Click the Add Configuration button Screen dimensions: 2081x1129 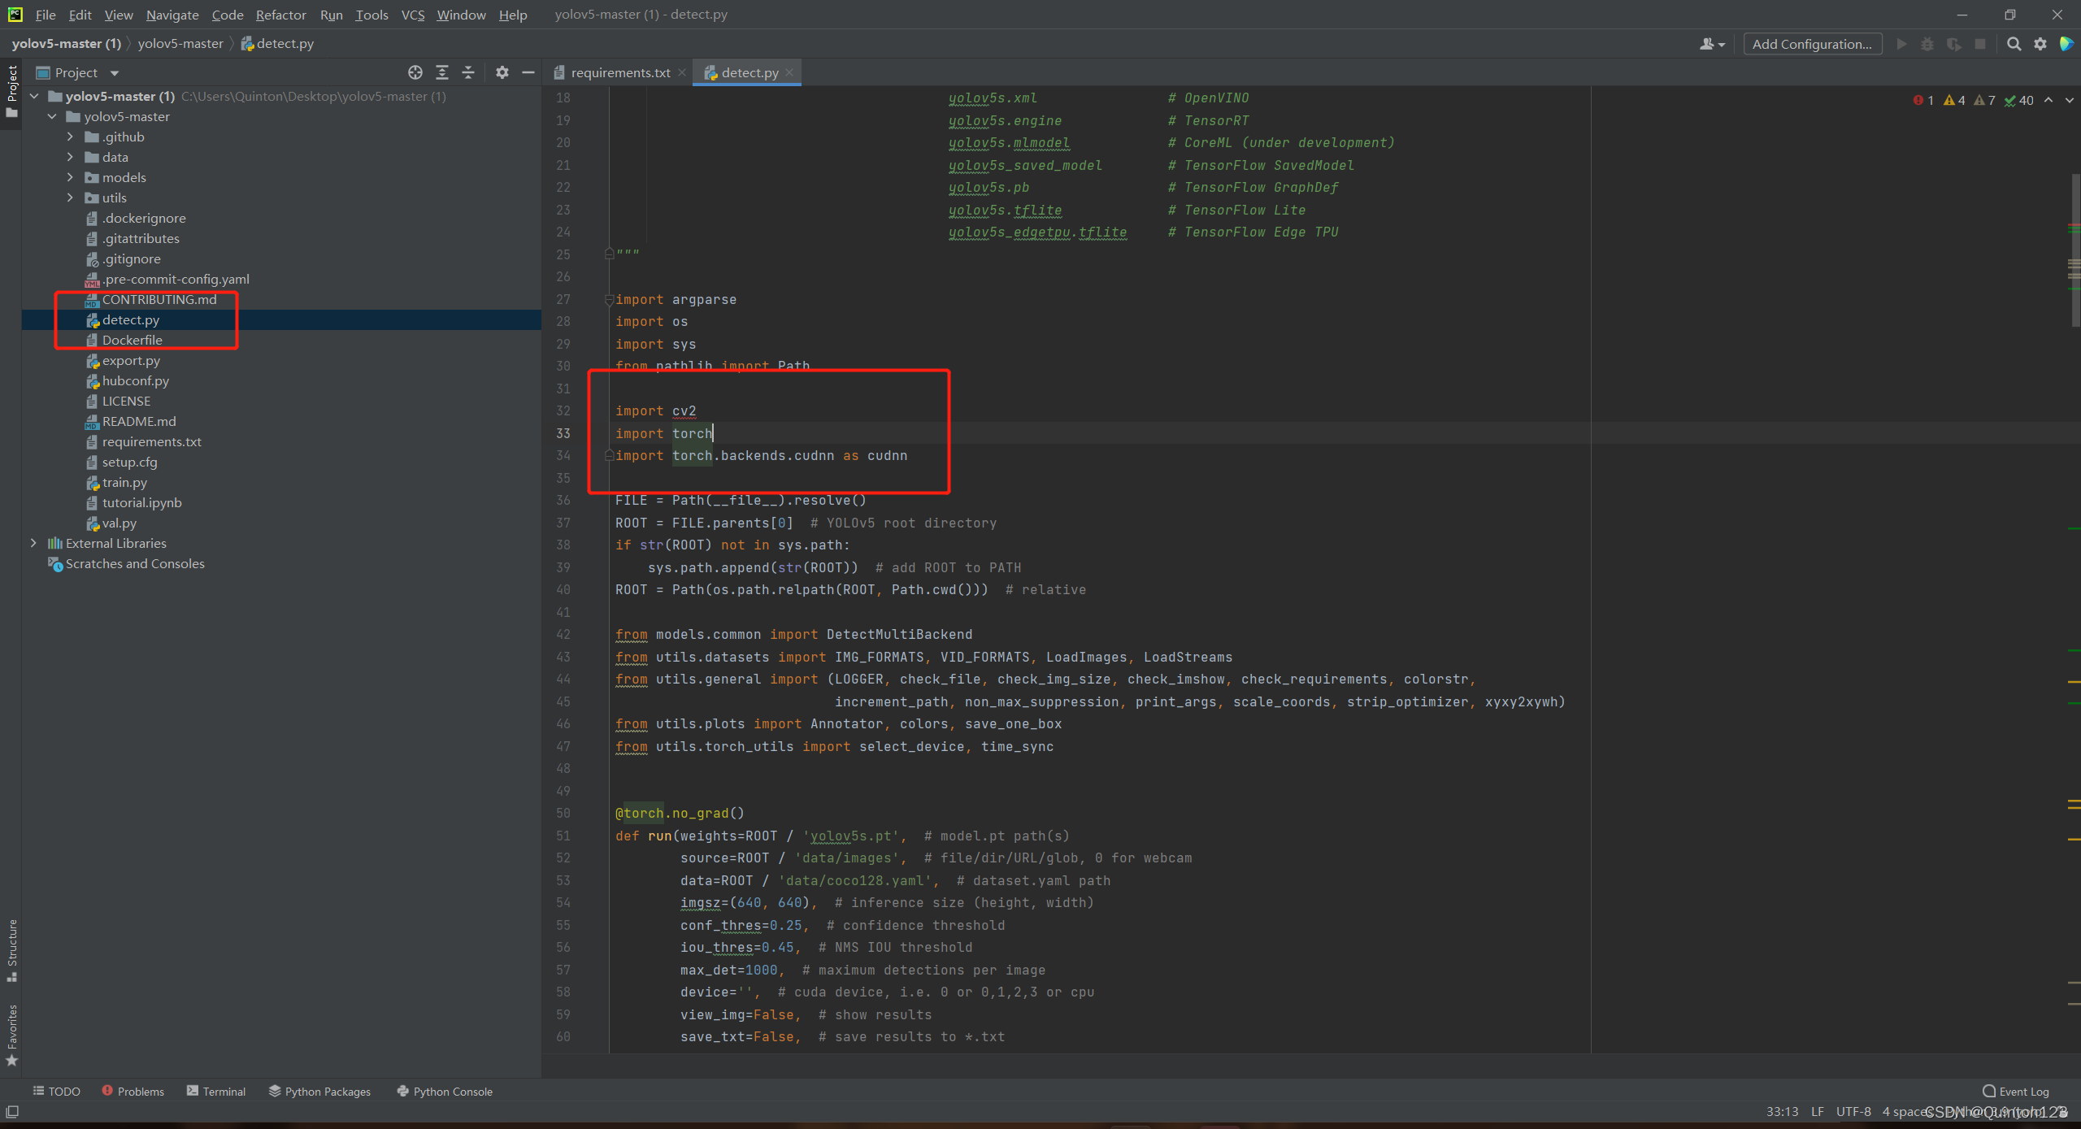point(1812,44)
